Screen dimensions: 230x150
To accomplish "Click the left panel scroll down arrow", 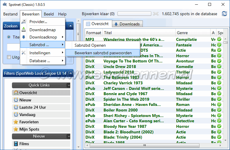I will point(78,147).
